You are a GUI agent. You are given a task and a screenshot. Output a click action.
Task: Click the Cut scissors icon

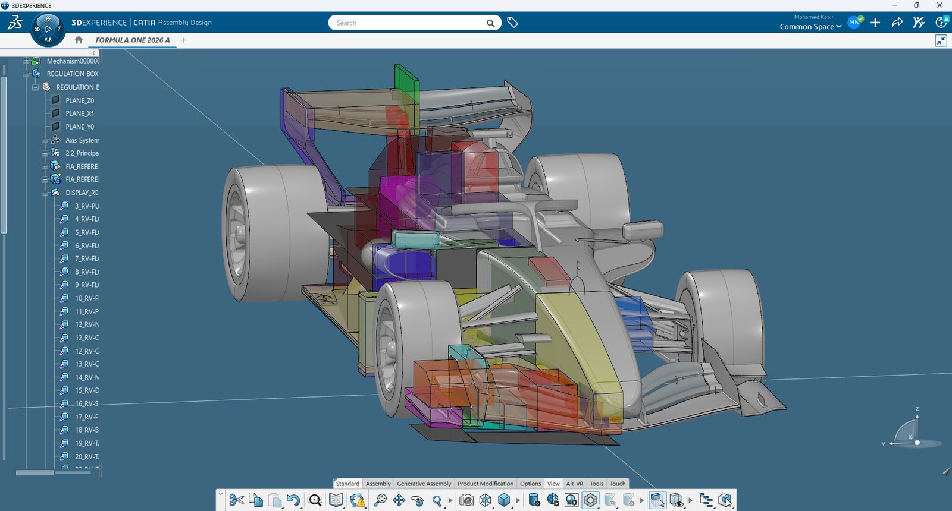click(x=236, y=500)
